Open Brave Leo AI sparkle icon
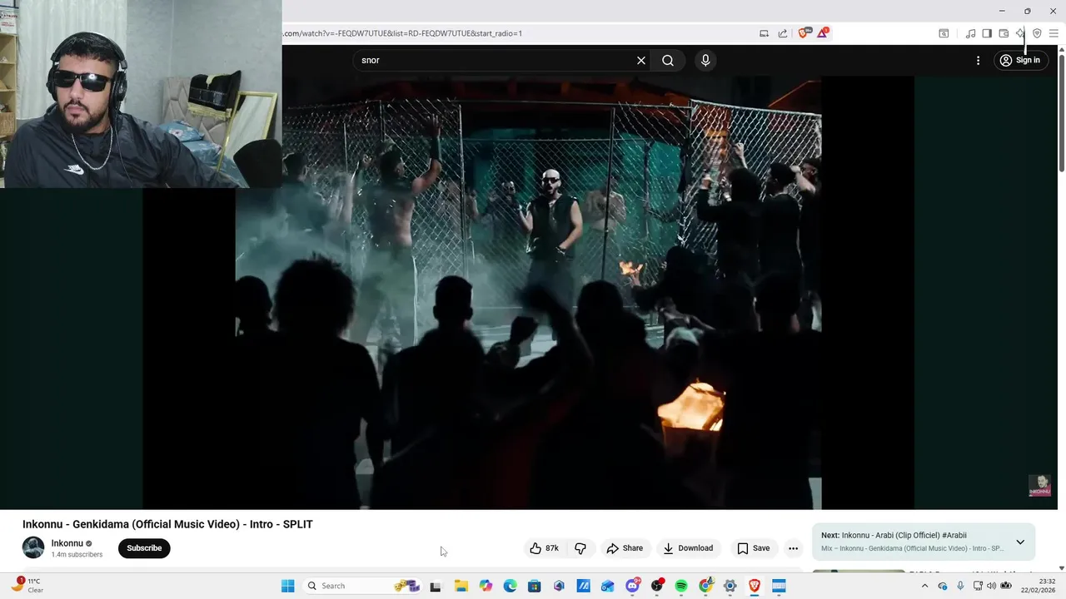 click(x=1020, y=33)
